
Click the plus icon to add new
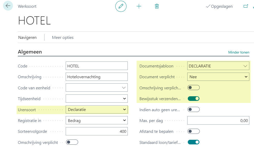pos(139,6)
